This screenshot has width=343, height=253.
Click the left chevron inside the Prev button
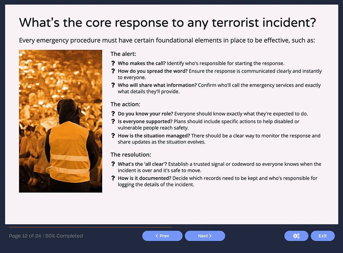[156, 236]
